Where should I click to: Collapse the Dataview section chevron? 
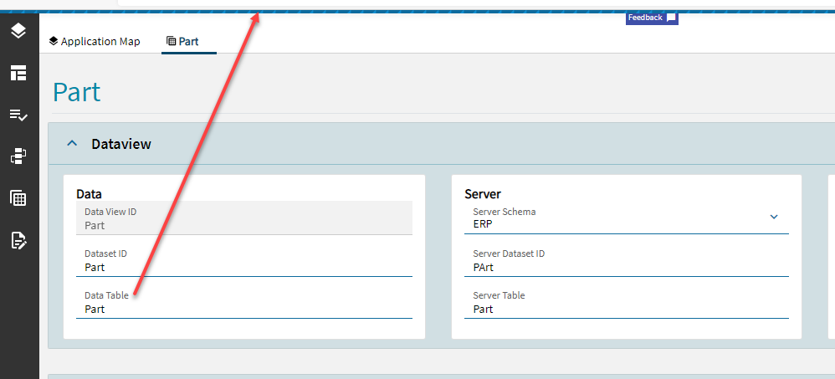[x=73, y=144]
